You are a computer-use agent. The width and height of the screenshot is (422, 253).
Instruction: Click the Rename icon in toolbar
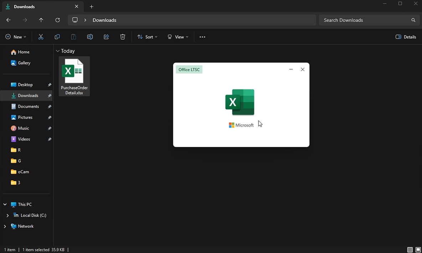pos(90,37)
